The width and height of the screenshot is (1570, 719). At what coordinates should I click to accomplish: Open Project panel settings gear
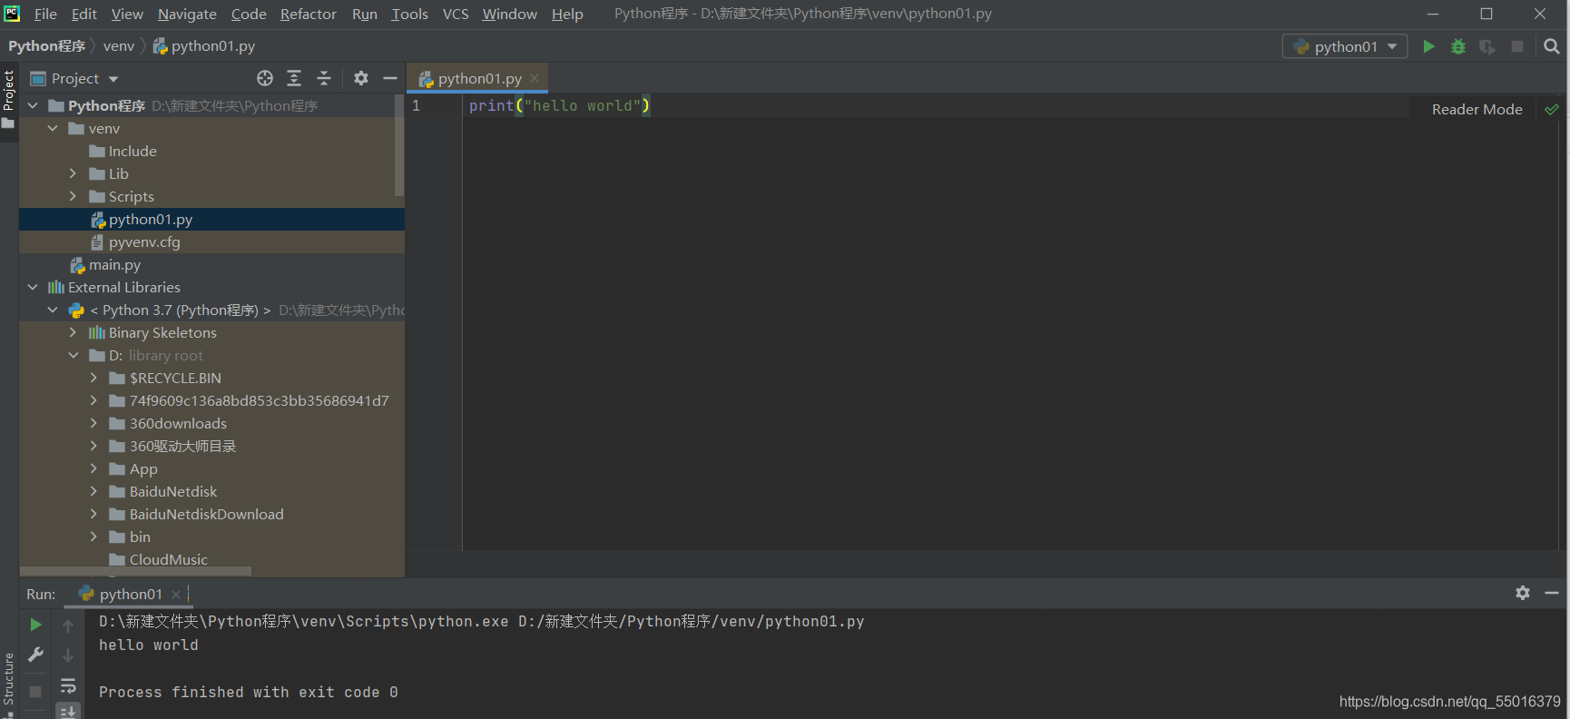[361, 78]
